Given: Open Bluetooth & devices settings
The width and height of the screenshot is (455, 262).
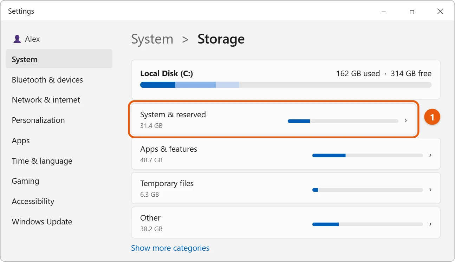Looking at the screenshot, I should 47,80.
